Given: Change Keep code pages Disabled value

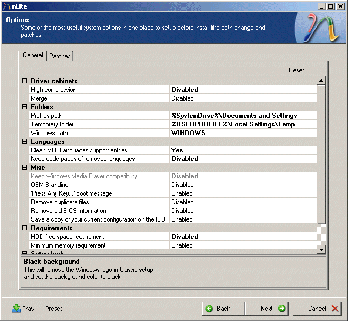Looking at the screenshot, I should click(x=243, y=159).
